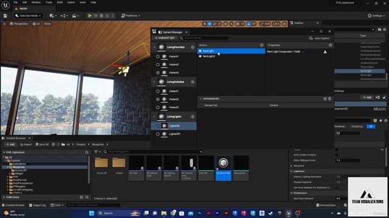The height and width of the screenshot is (218, 389).
Task: Click the add-variant icon for LivingFloorMat
Action: (193, 47)
